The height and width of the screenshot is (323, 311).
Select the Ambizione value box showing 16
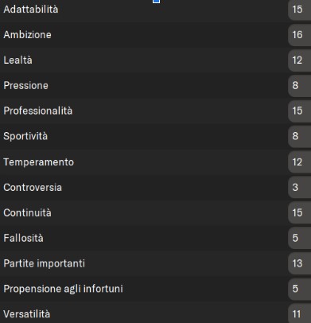(300, 35)
